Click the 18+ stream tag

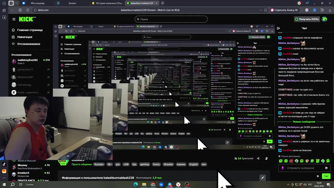point(110,164)
